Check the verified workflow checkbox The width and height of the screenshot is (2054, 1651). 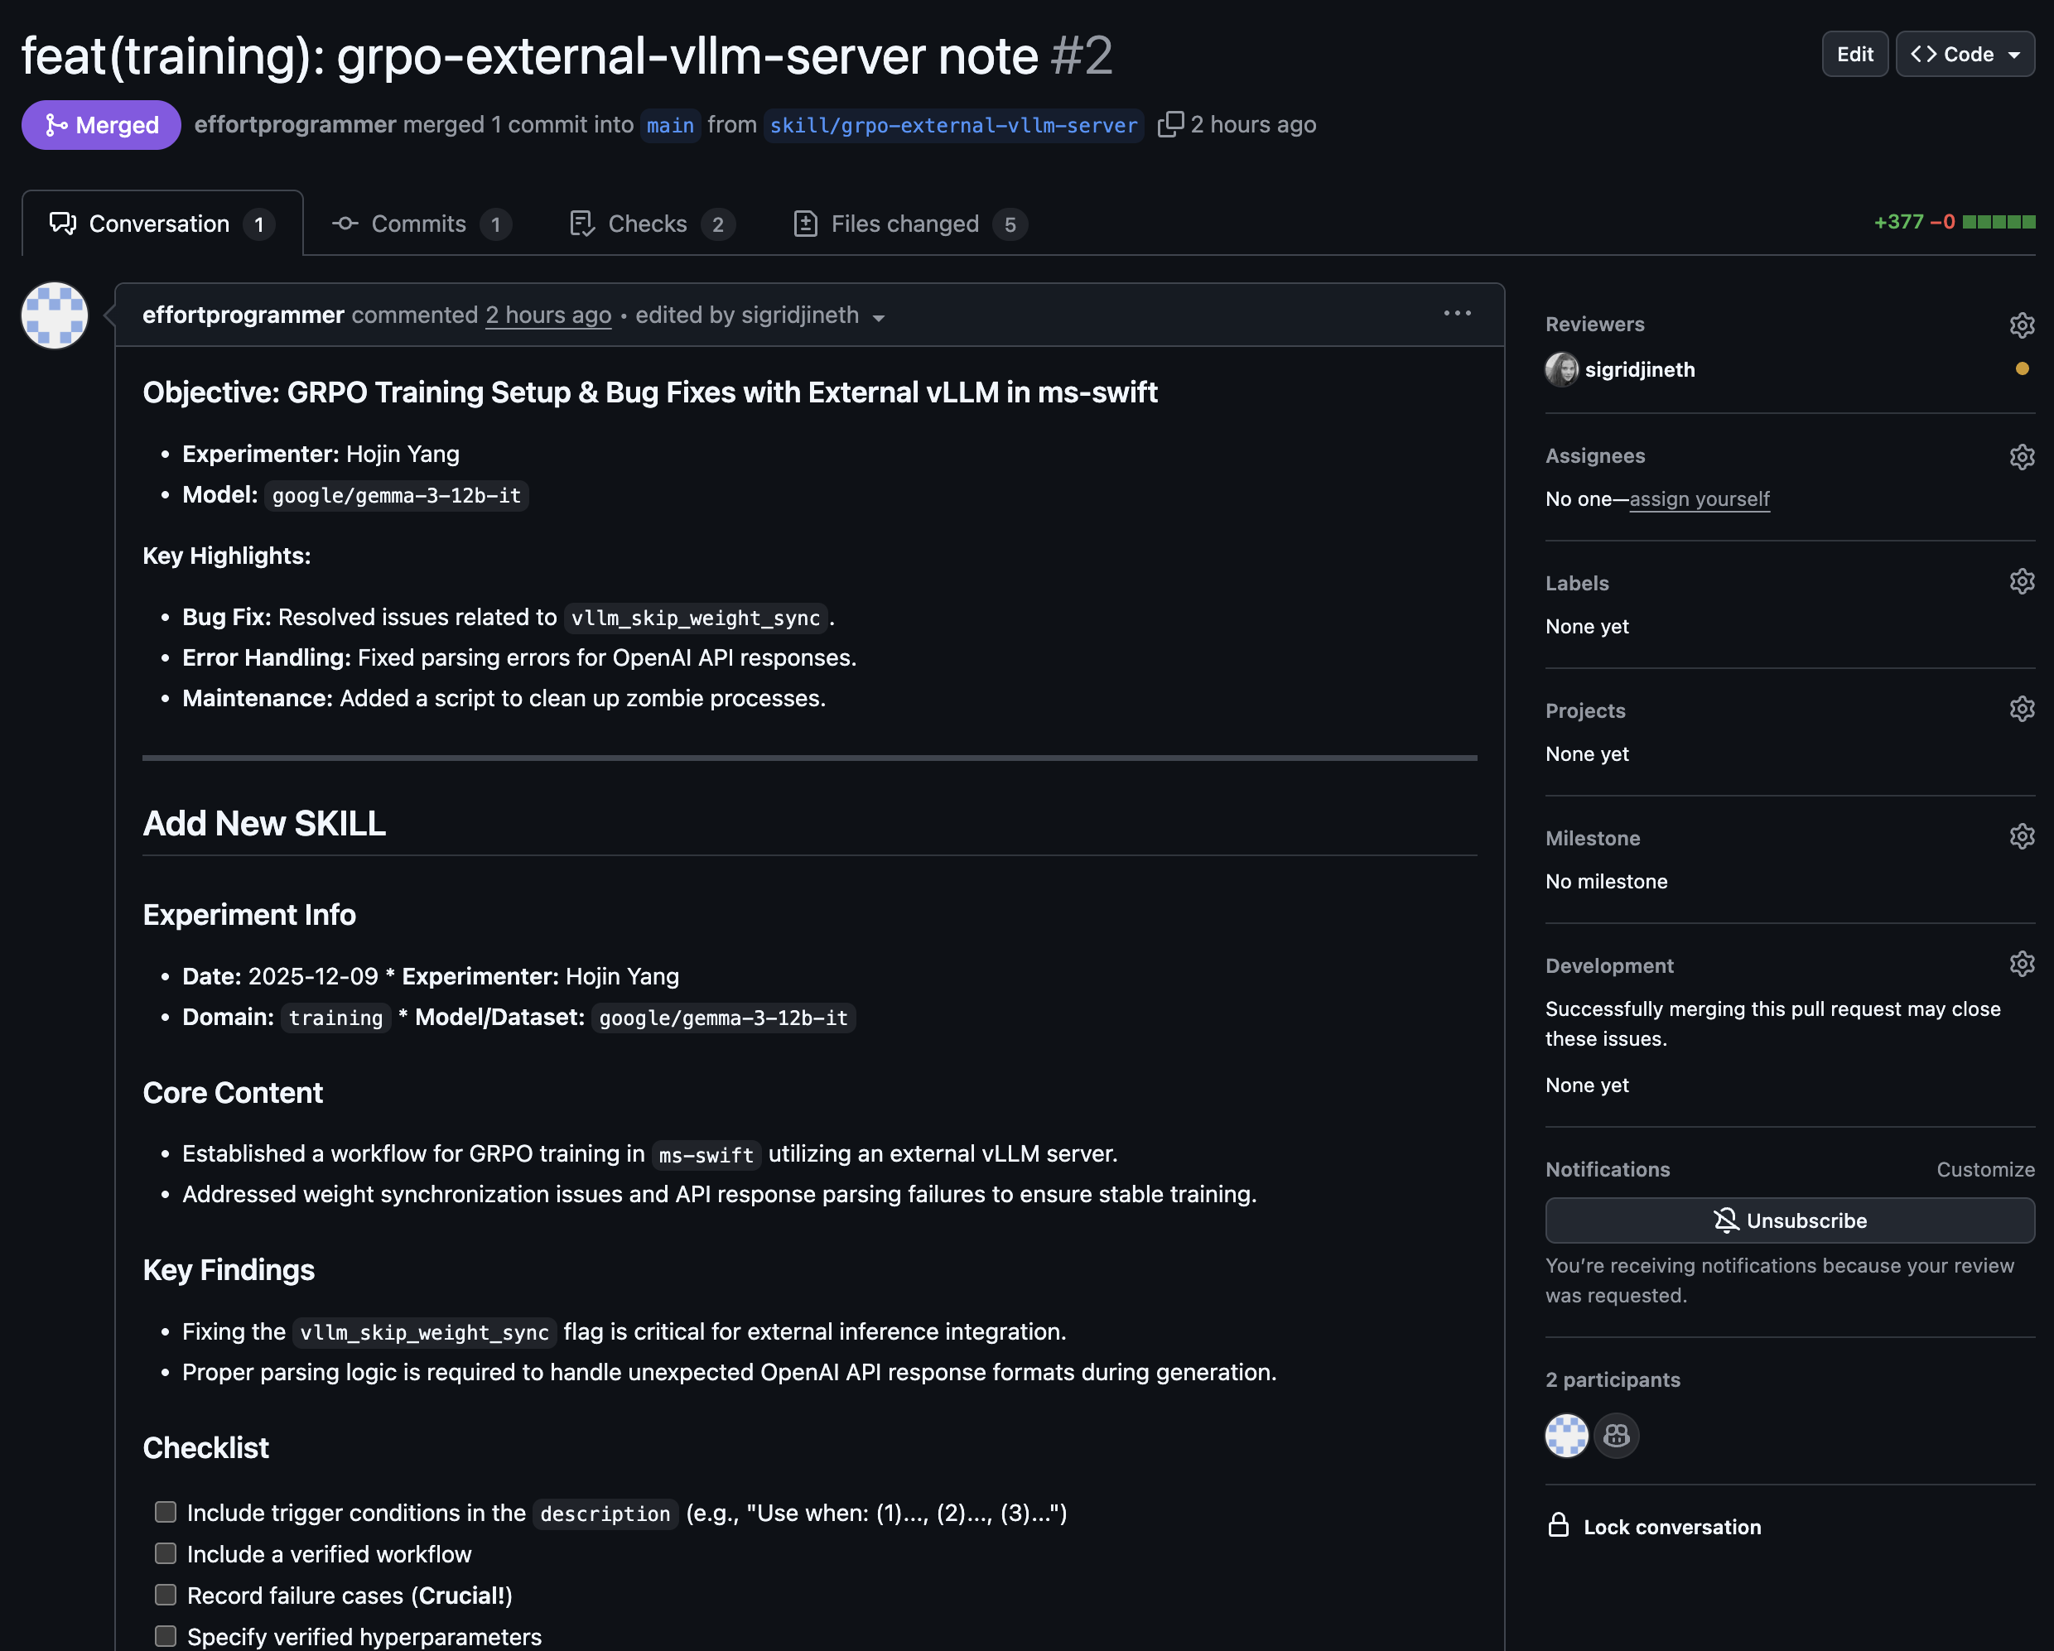[x=166, y=1554]
